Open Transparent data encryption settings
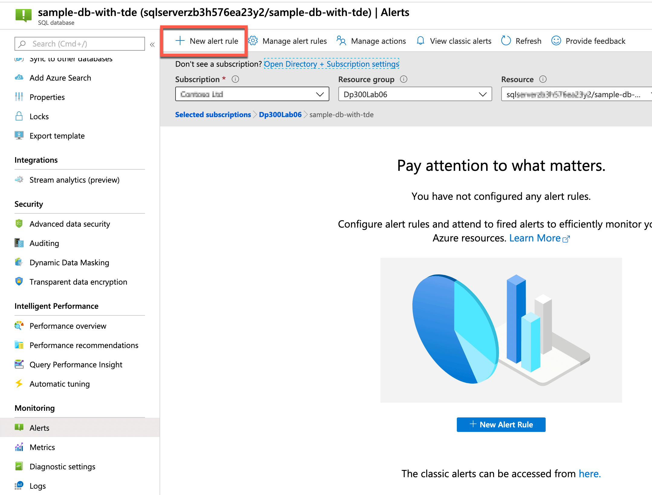This screenshot has width=652, height=495. click(x=78, y=282)
